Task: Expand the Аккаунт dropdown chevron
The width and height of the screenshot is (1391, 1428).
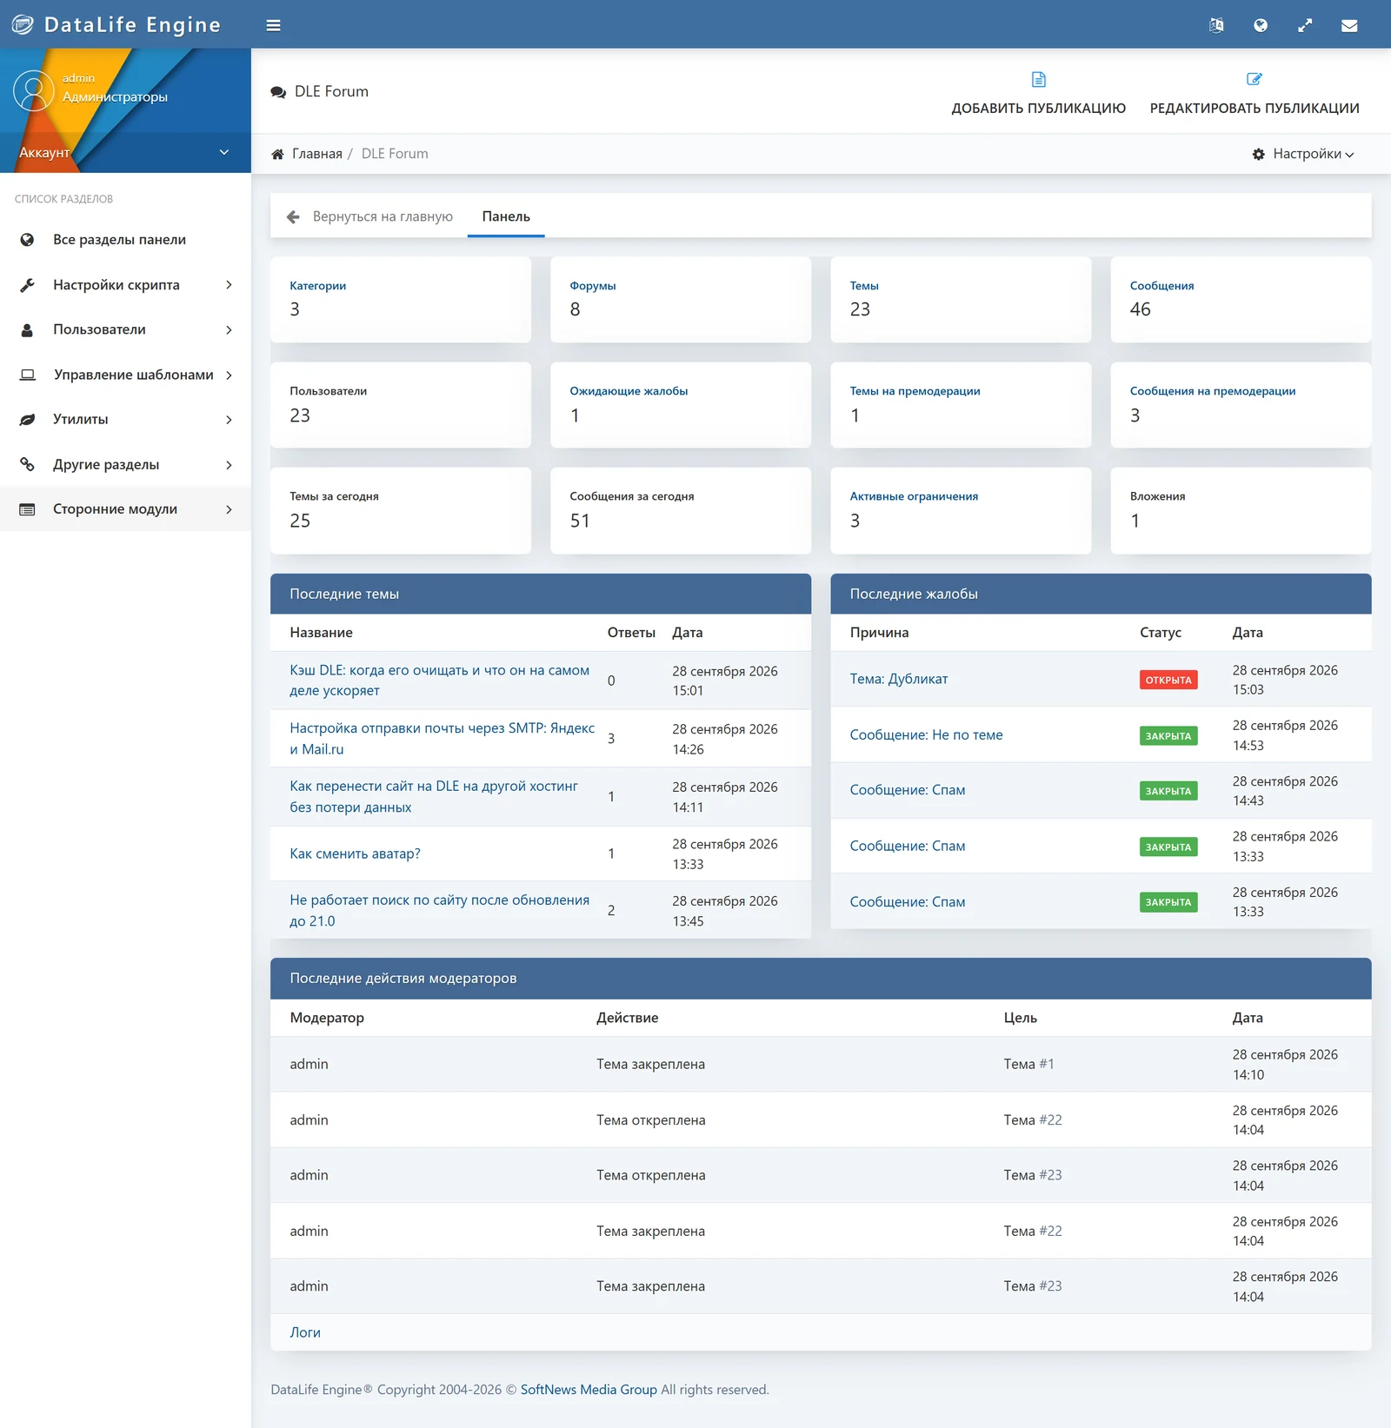Action: pyautogui.click(x=224, y=152)
